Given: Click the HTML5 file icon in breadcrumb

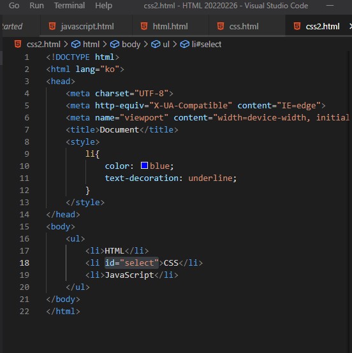Looking at the screenshot, I should tap(18, 44).
